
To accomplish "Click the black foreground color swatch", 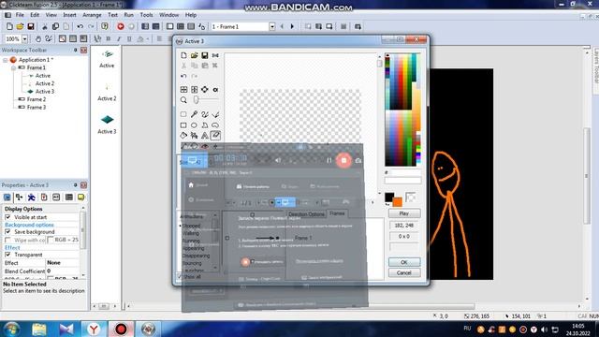I will pos(389,198).
